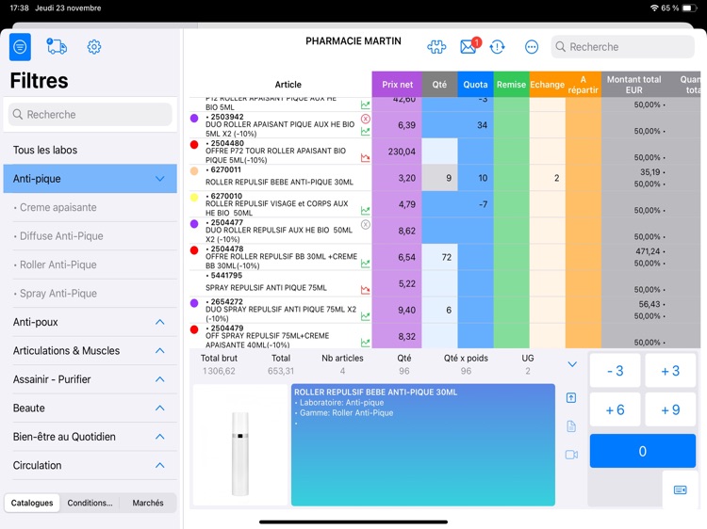Click the purple dot on row 2503942
This screenshot has width=707, height=529.
(x=194, y=119)
